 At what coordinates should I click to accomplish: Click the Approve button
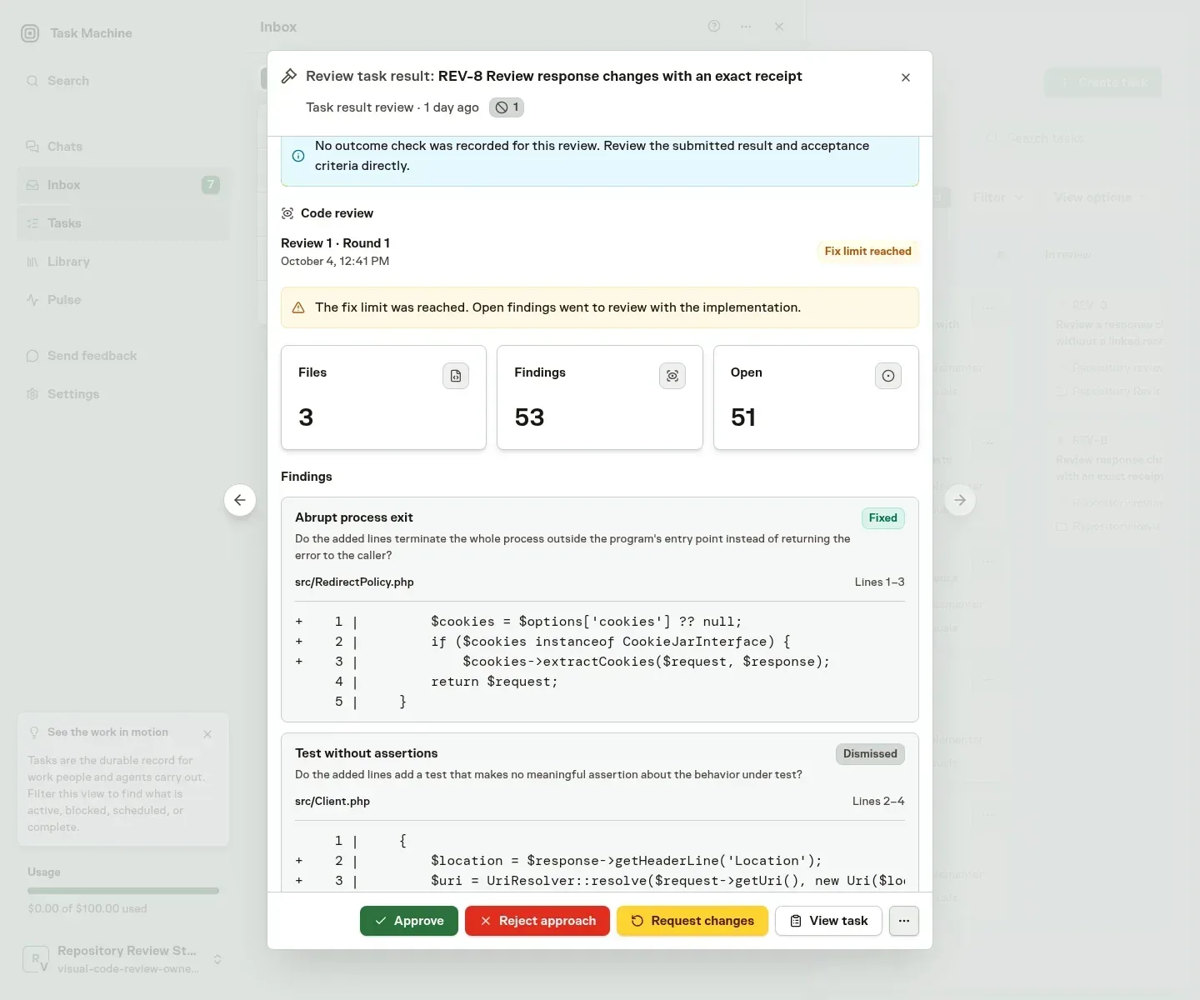409,921
